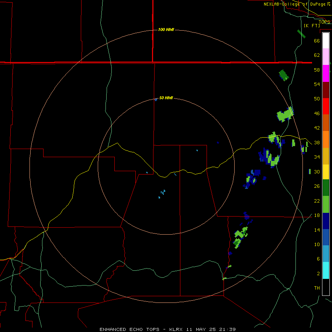Click the bright red legend swatch
332x332 pixels.
click(326, 106)
